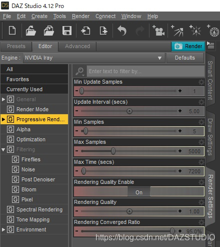Select the Alpha property group

(34, 129)
